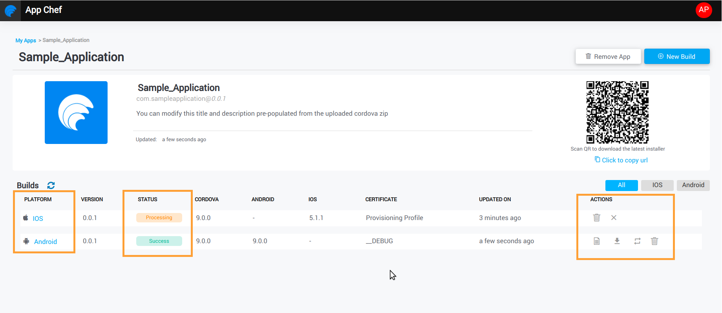Click the New Build button
Screen dimensions: 722x313
click(676, 56)
